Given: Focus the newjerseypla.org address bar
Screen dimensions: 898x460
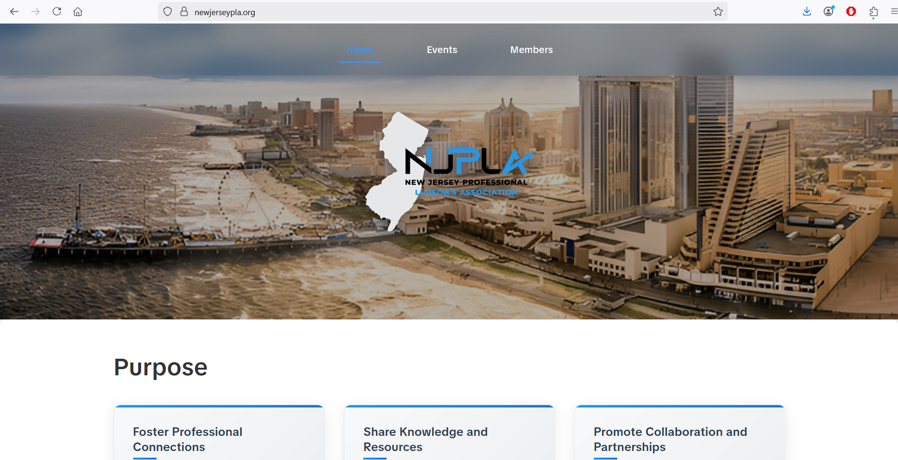Looking at the screenshot, I should [x=426, y=12].
